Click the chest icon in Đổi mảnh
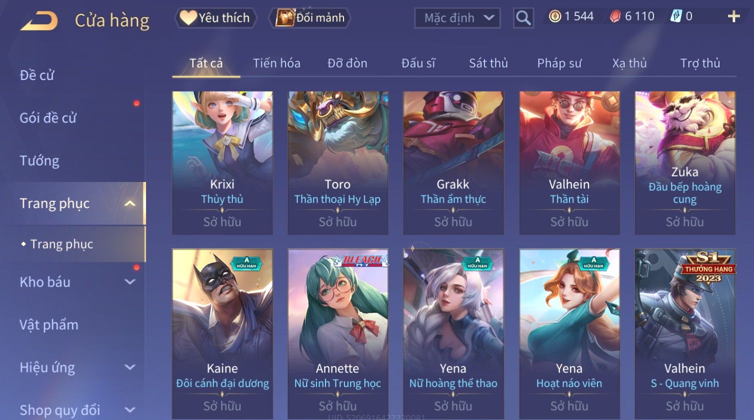Image resolution: width=754 pixels, height=420 pixels. [285, 18]
